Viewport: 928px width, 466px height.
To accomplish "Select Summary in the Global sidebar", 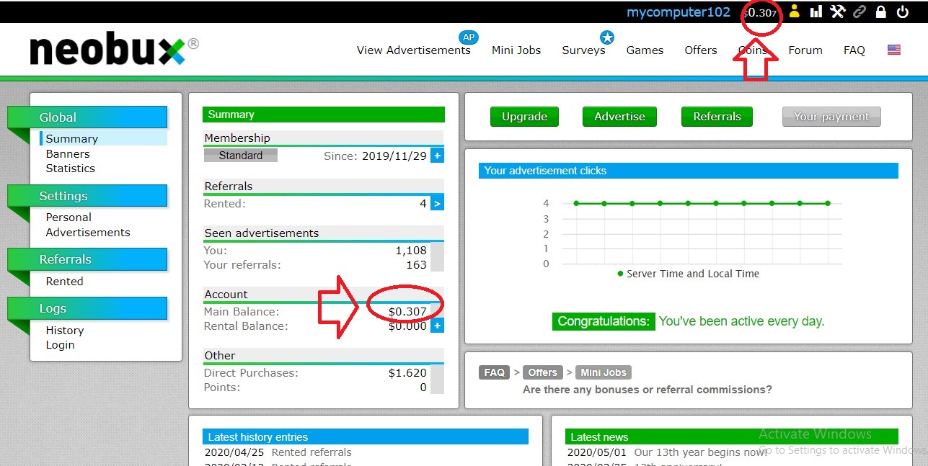I will [71, 139].
